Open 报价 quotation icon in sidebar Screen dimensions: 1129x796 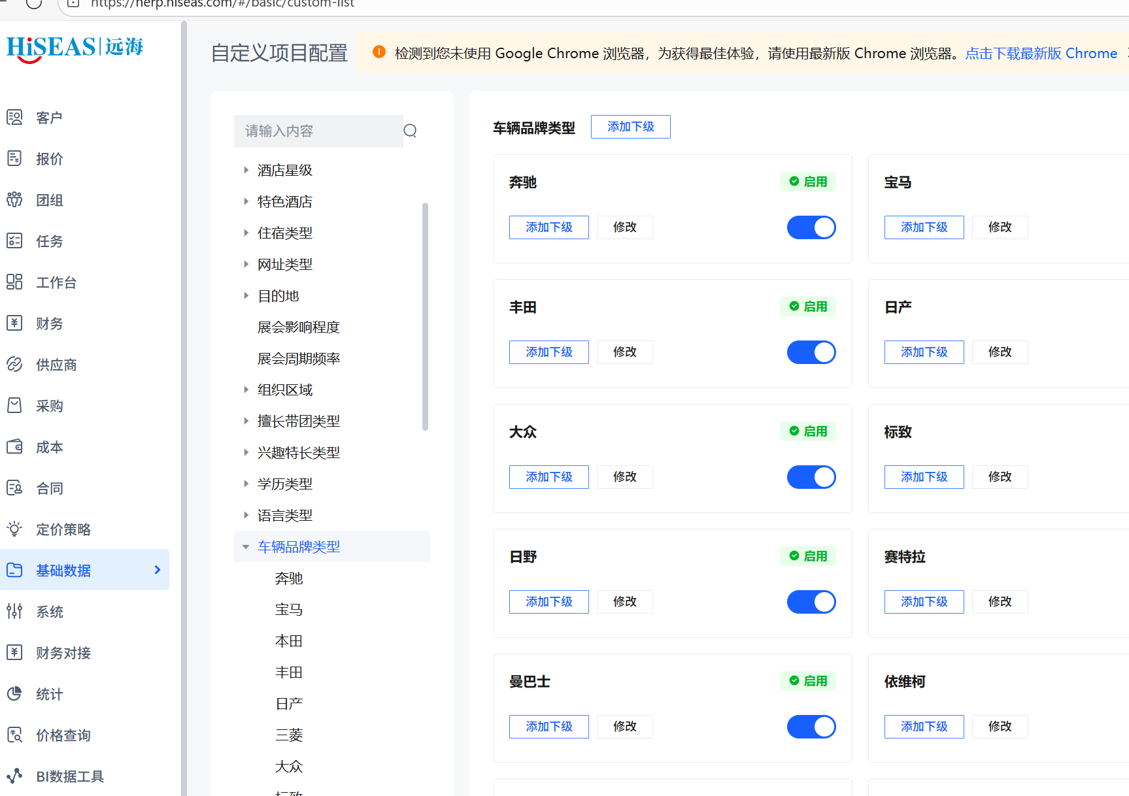point(14,159)
